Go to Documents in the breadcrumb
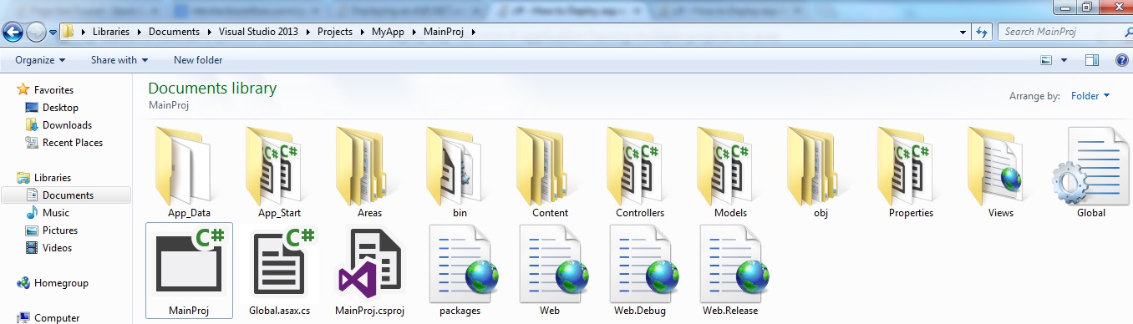1133x324 pixels. (175, 32)
